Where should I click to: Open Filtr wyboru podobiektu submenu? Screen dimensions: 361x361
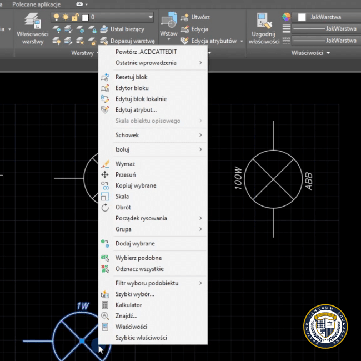153,283
